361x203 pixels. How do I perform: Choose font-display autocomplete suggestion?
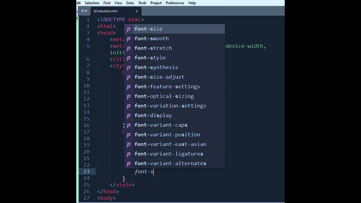tap(175, 115)
